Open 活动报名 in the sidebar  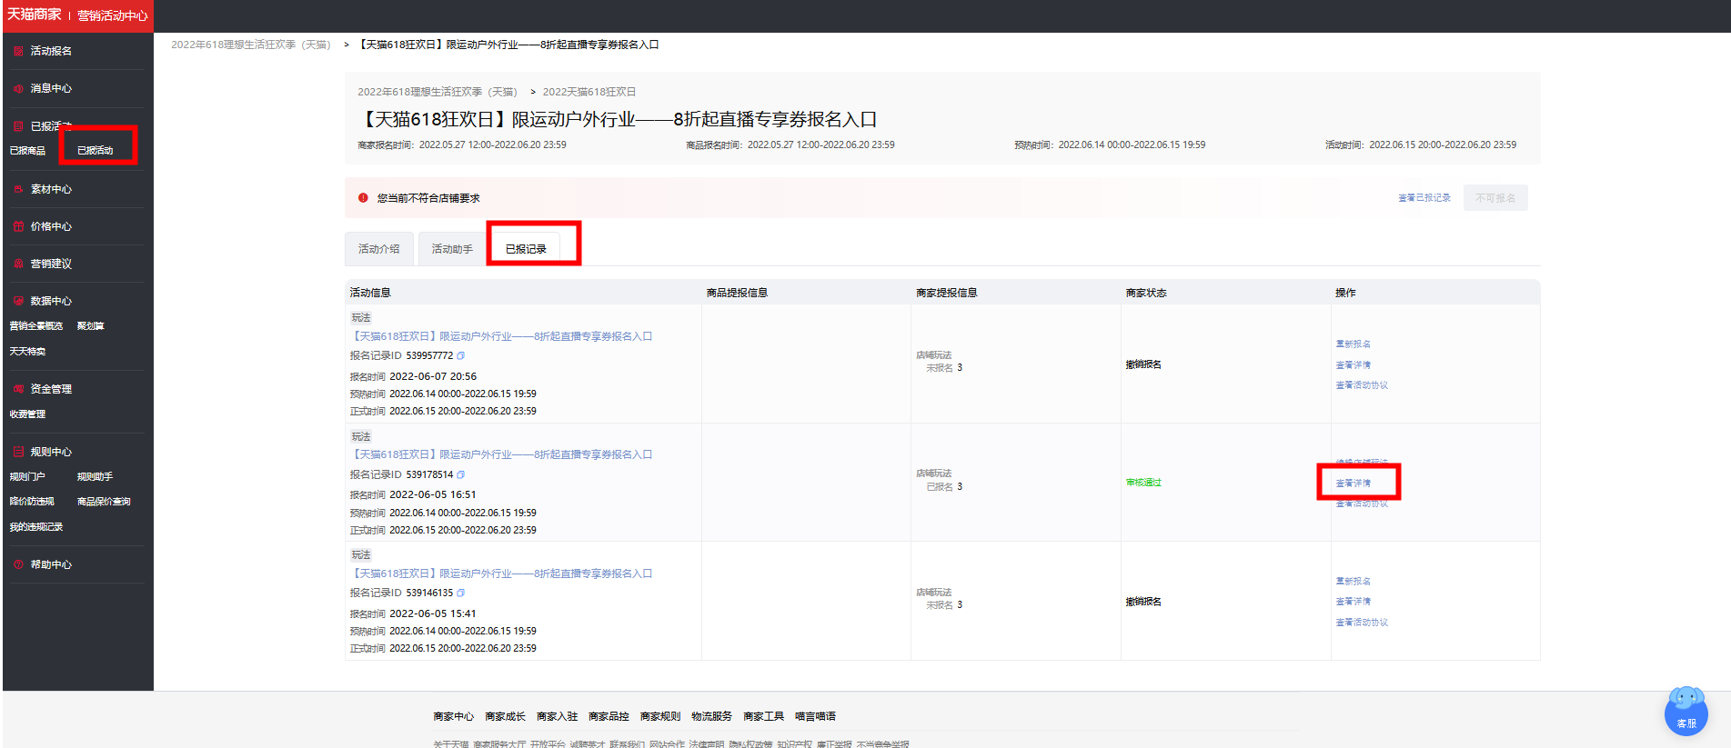(x=51, y=51)
